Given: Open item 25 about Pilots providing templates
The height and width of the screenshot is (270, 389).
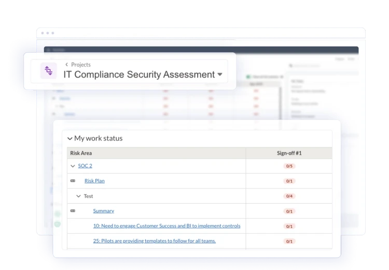Looking at the screenshot, I should [x=154, y=241].
